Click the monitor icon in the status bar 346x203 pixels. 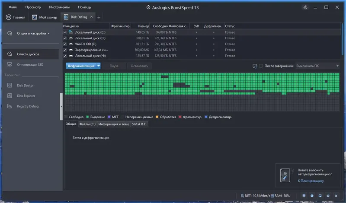304,196
